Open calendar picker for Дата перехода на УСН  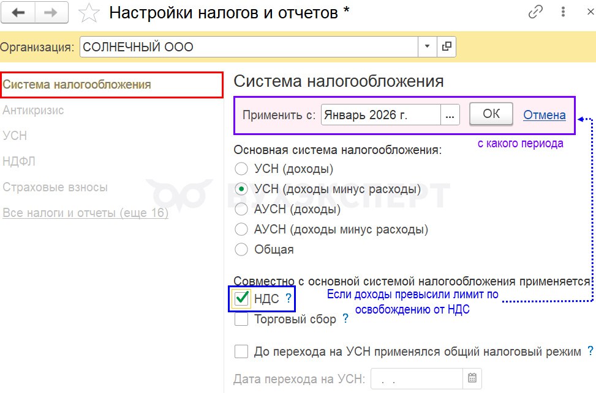(472, 378)
